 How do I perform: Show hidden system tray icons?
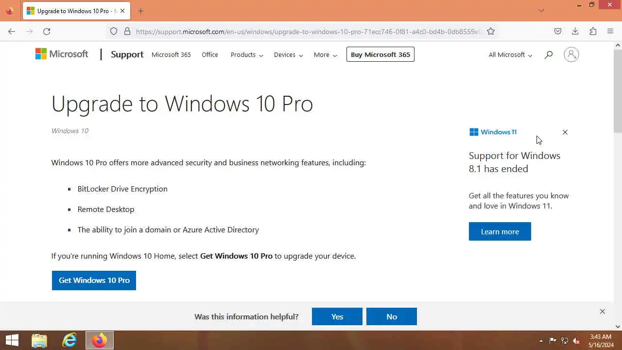coord(541,341)
